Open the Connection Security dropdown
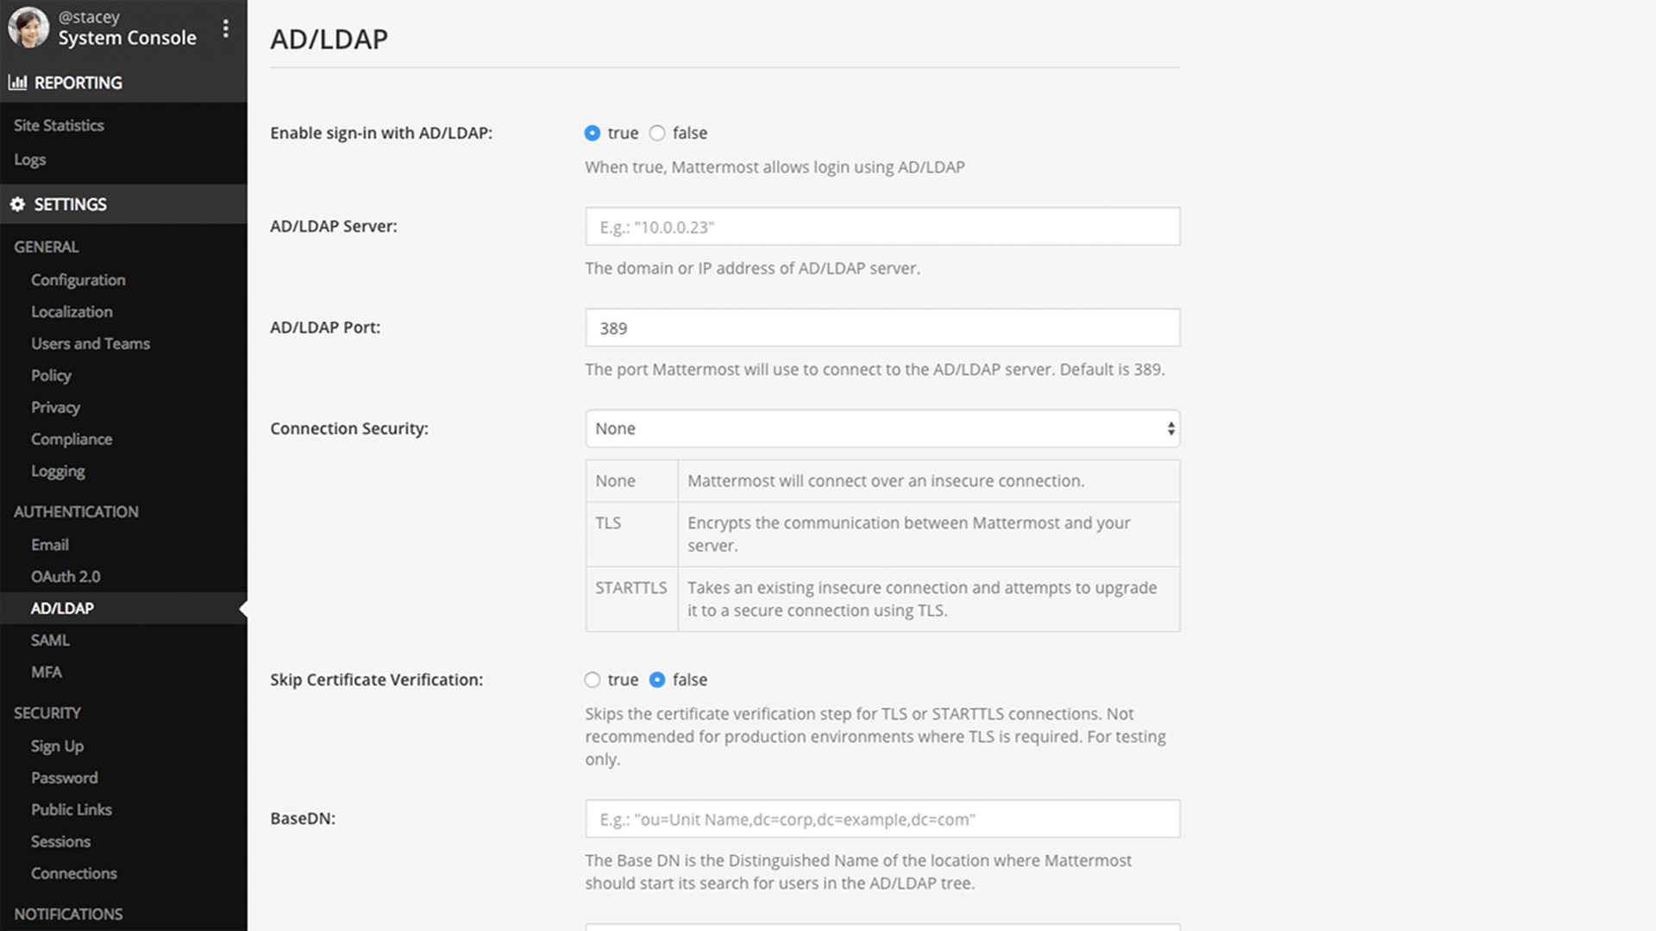The height and width of the screenshot is (931, 1656). click(882, 428)
